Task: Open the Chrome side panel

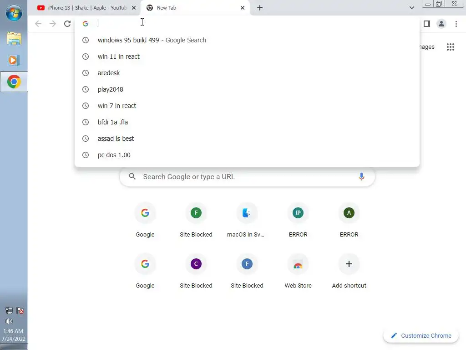Action: 427,24
